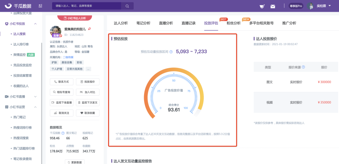The width and height of the screenshot is (339, 164).
Task: Click the 千瓜数据 logo icon
Action: pyautogui.click(x=8, y=6)
